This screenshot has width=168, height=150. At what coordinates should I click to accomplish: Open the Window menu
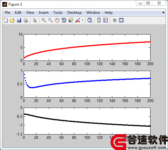click(93, 13)
